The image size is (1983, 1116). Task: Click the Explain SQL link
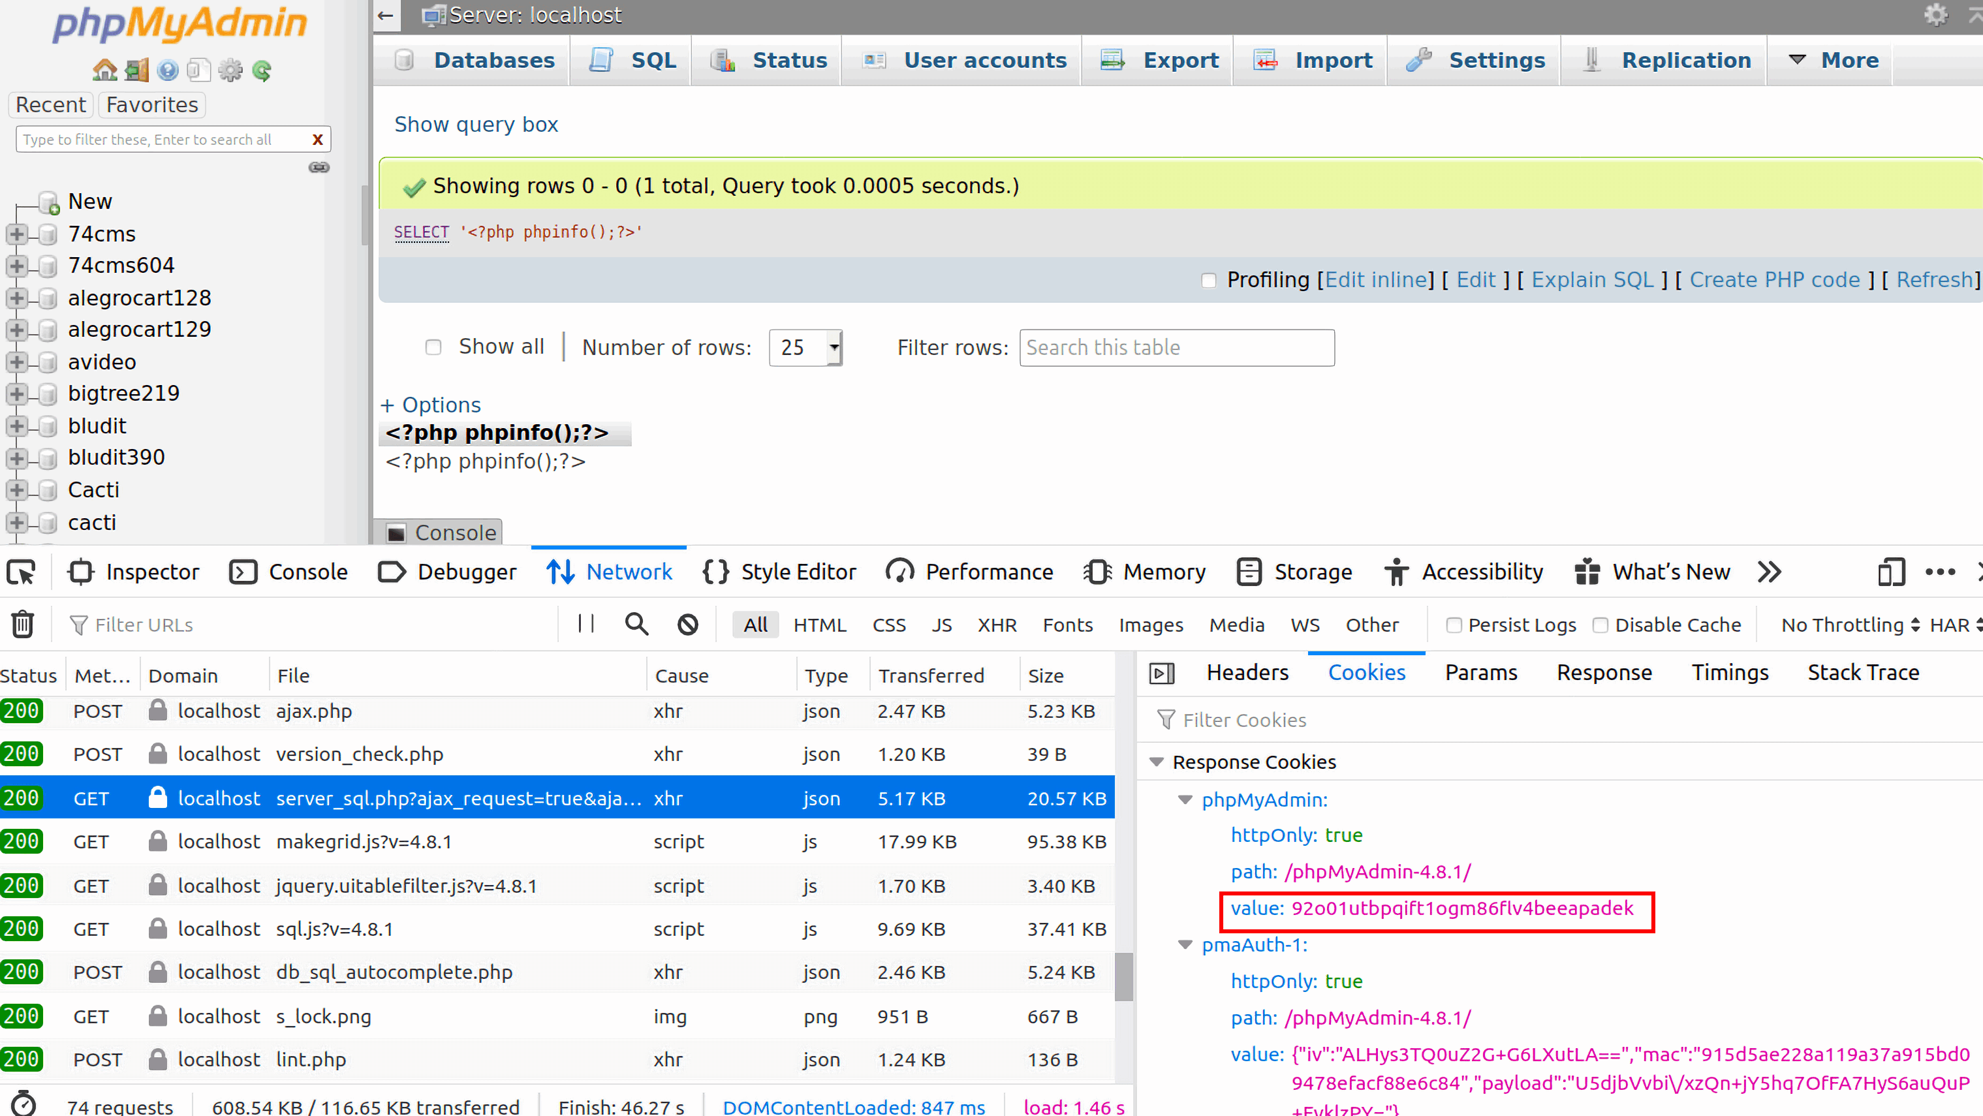[x=1593, y=280]
